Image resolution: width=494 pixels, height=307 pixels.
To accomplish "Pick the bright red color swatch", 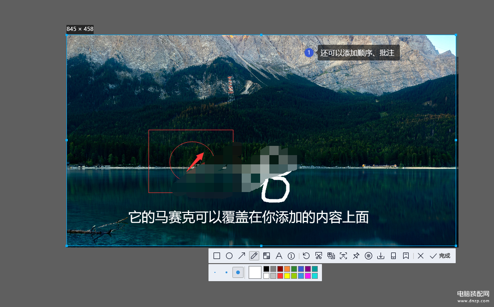I will pyautogui.click(x=280, y=276).
